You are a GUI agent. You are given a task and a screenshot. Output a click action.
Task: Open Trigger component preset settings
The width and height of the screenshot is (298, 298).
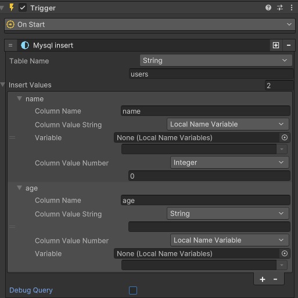pyautogui.click(x=280, y=8)
